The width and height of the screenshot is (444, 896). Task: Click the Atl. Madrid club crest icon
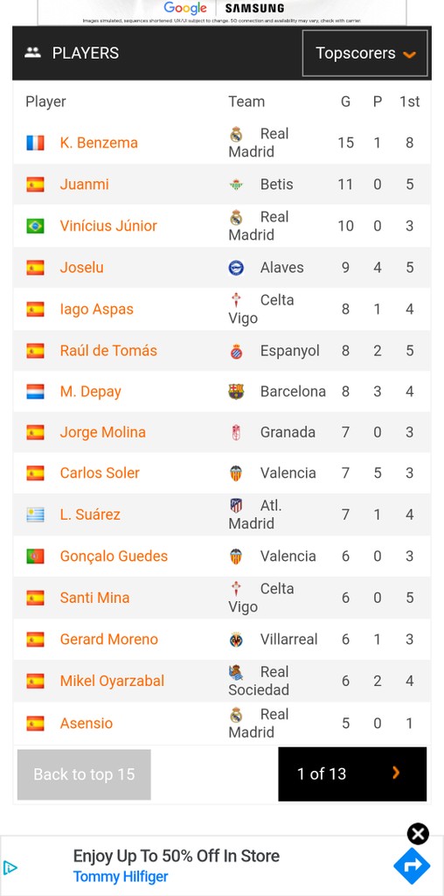coord(236,506)
